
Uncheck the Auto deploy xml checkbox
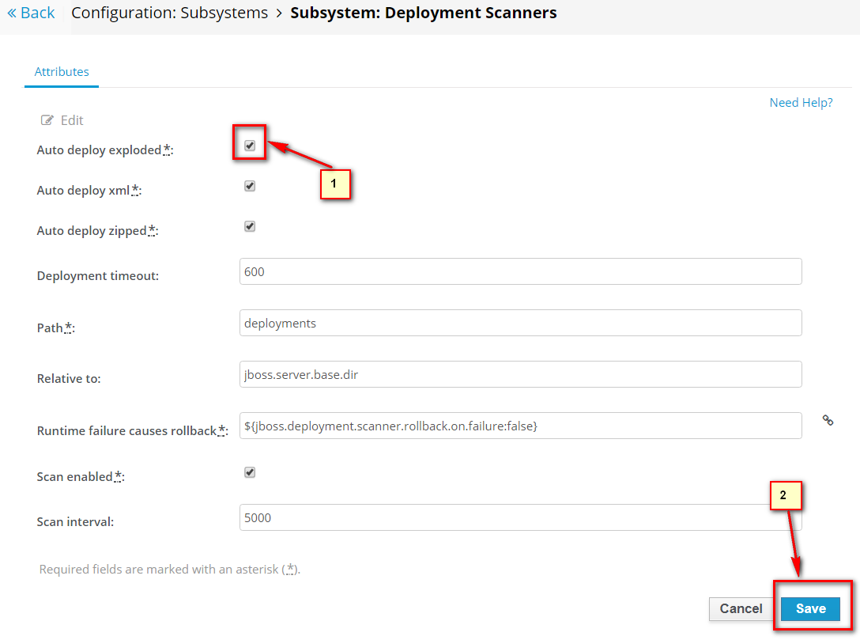[250, 186]
